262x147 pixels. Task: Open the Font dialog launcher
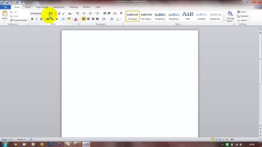[79, 24]
